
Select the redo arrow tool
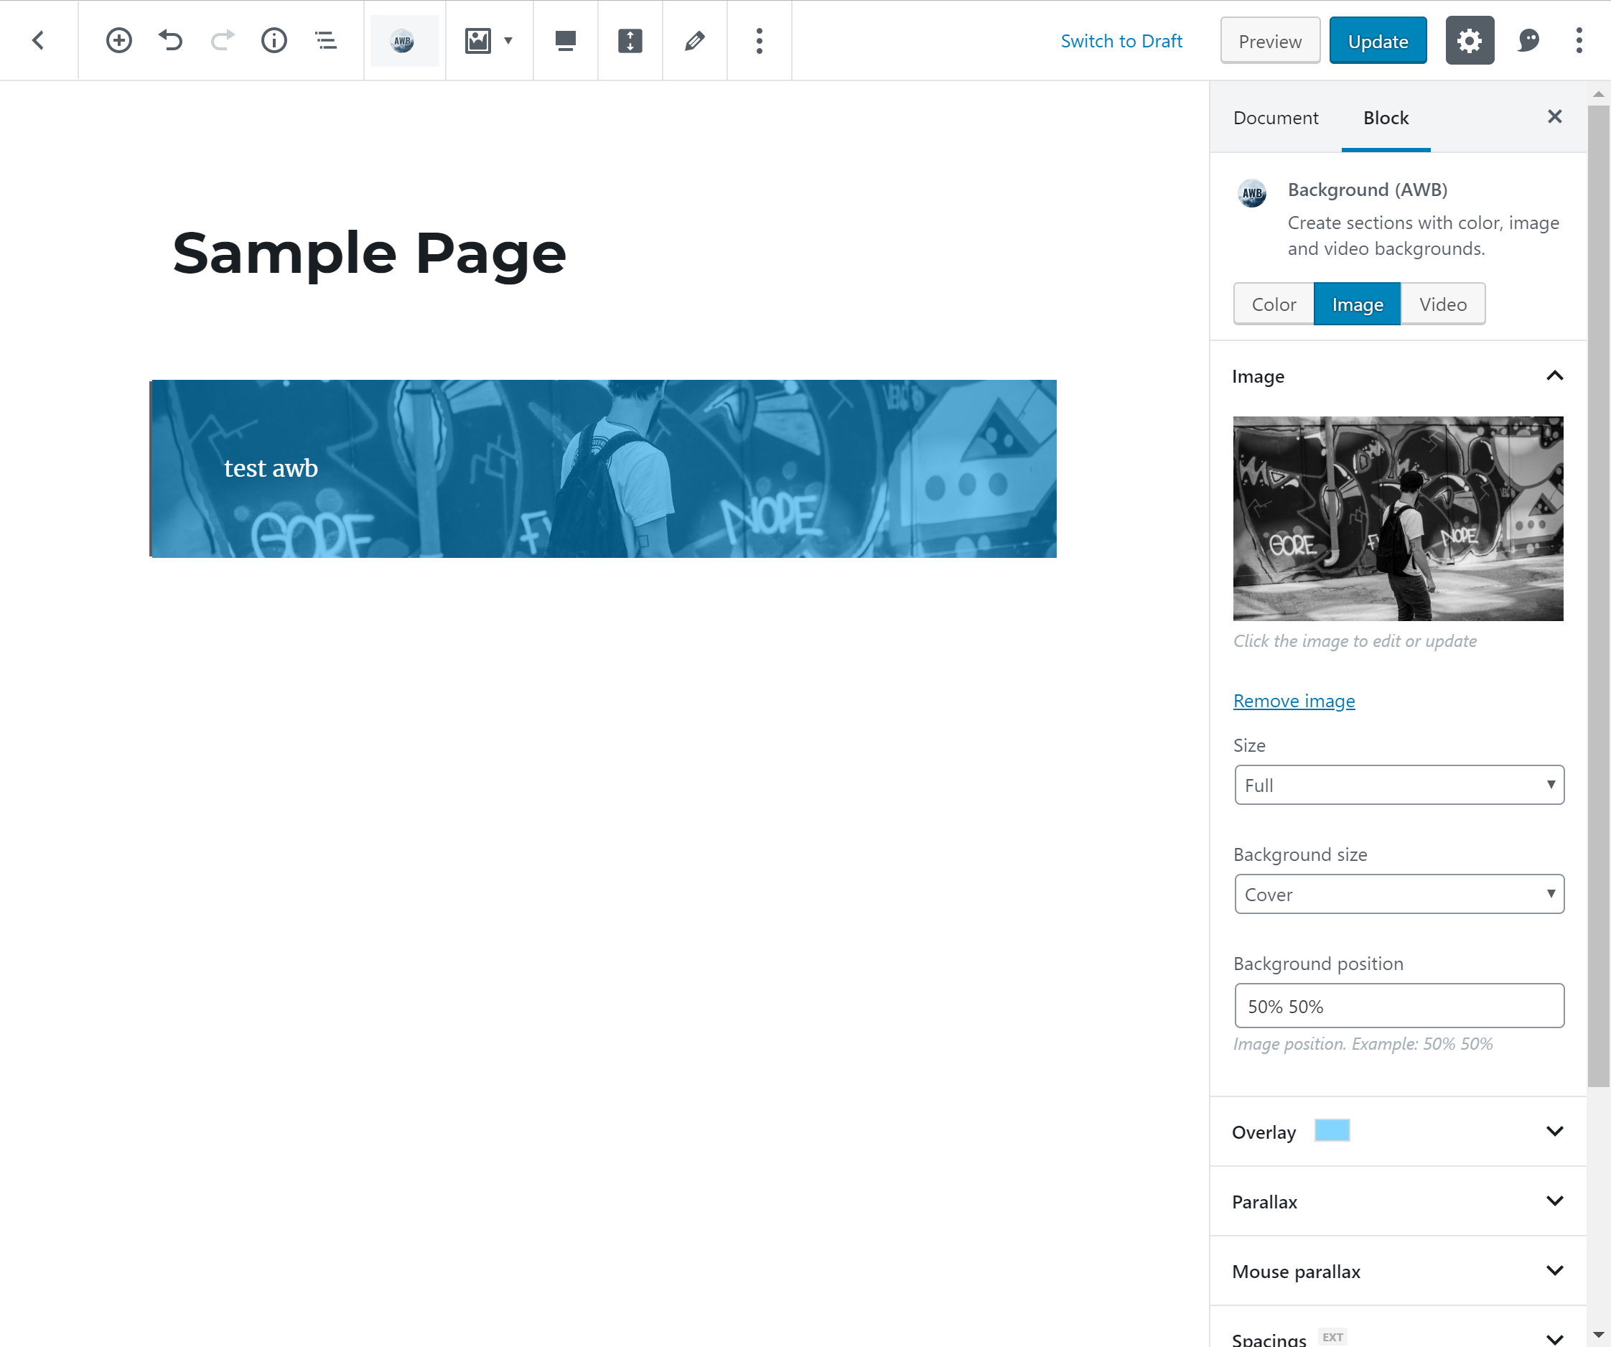[x=222, y=40]
